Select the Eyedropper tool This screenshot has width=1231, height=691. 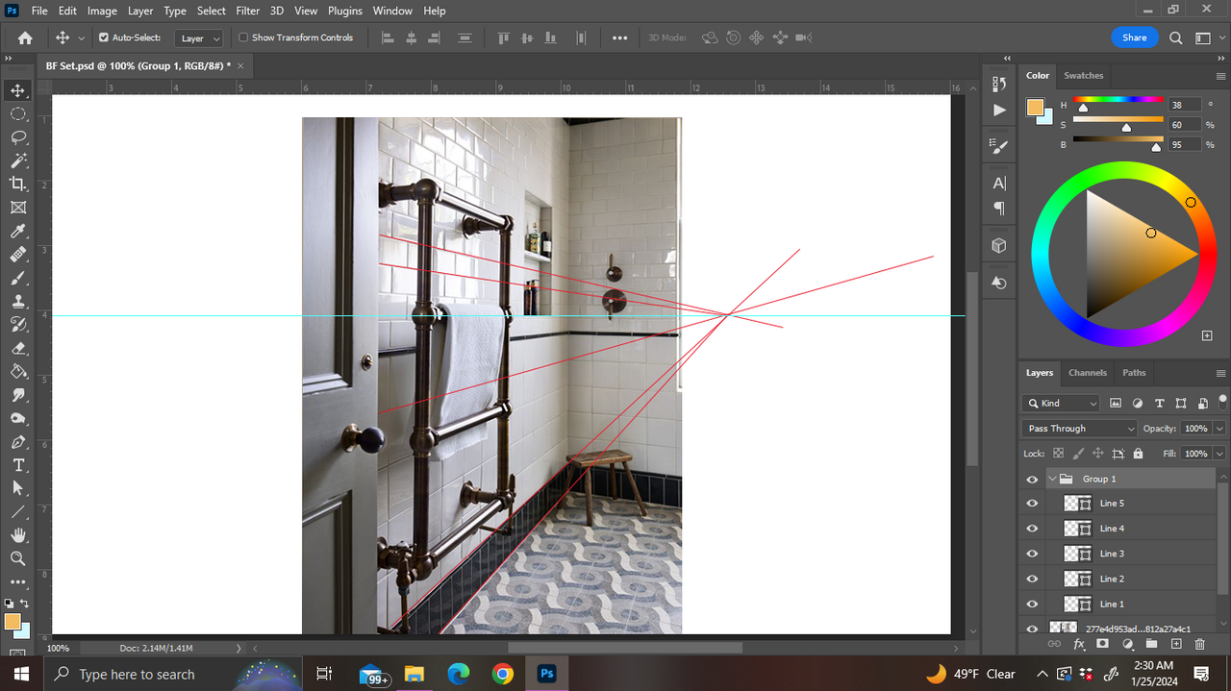pos(17,231)
